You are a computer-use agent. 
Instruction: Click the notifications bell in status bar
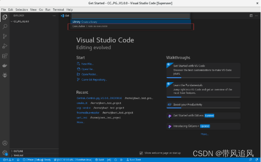pos(257,160)
